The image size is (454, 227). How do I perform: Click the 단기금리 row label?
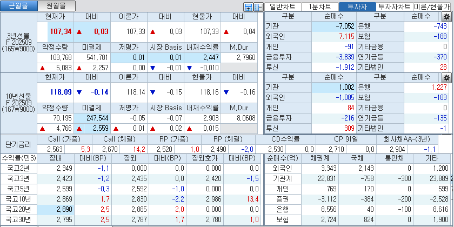pyautogui.click(x=18, y=144)
